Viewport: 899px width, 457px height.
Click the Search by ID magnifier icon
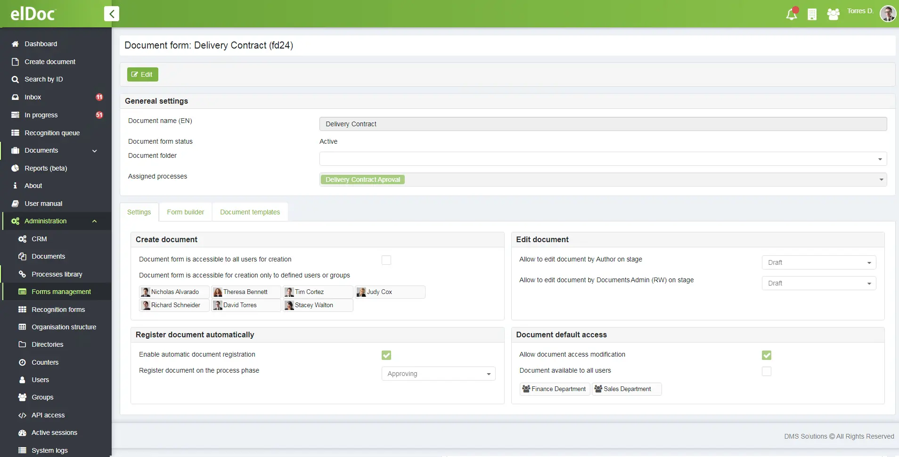[15, 79]
